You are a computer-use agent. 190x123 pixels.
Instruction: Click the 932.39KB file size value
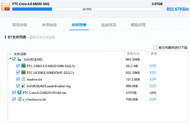coord(133,73)
